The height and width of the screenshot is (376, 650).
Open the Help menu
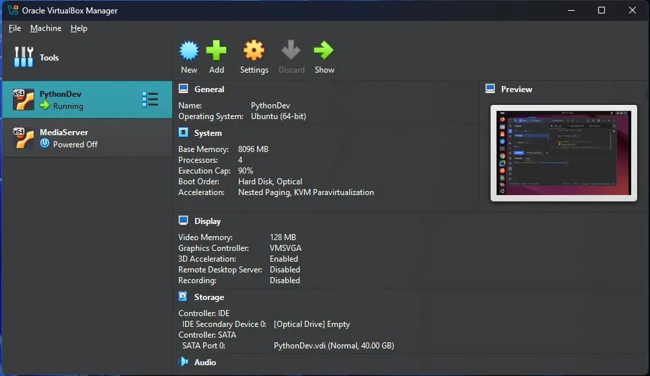[79, 28]
